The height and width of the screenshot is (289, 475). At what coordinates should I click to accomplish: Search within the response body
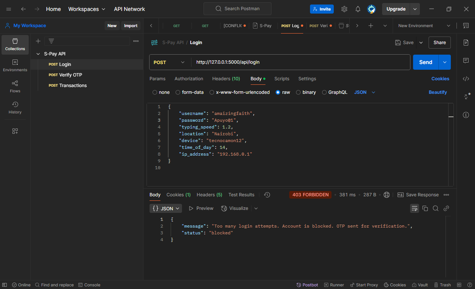[x=436, y=208]
